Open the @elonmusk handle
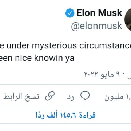 96,26
